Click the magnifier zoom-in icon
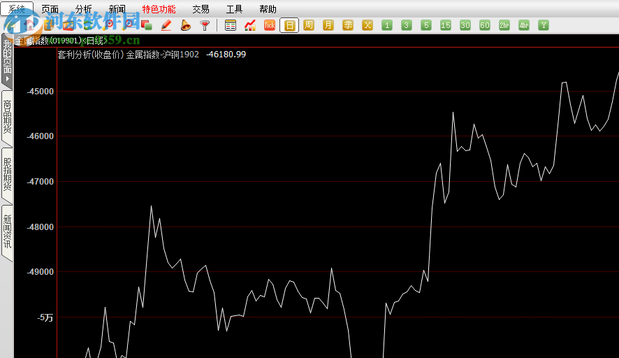 [x=110, y=25]
